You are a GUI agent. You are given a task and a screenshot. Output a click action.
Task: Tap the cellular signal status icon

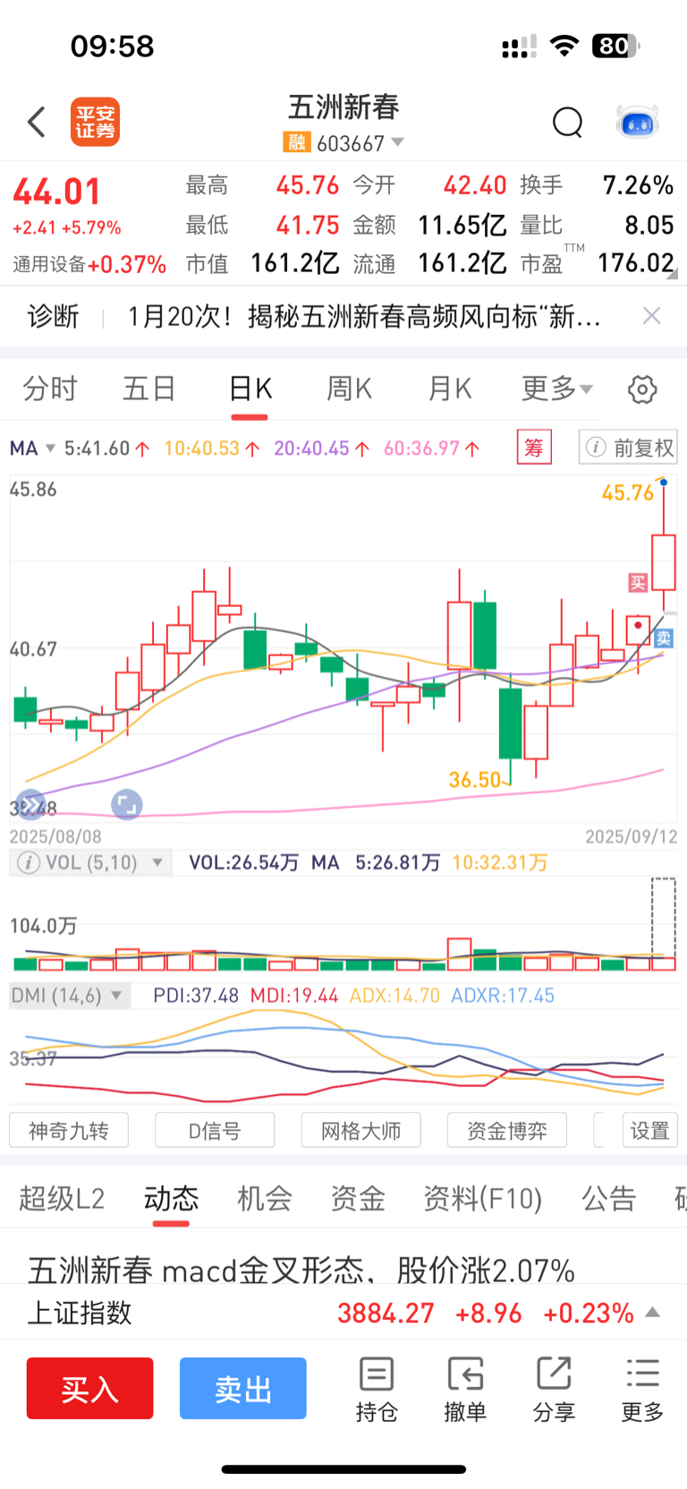[519, 47]
